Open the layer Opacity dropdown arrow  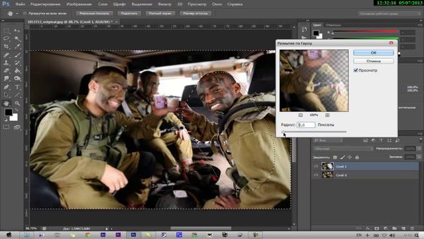point(419,149)
